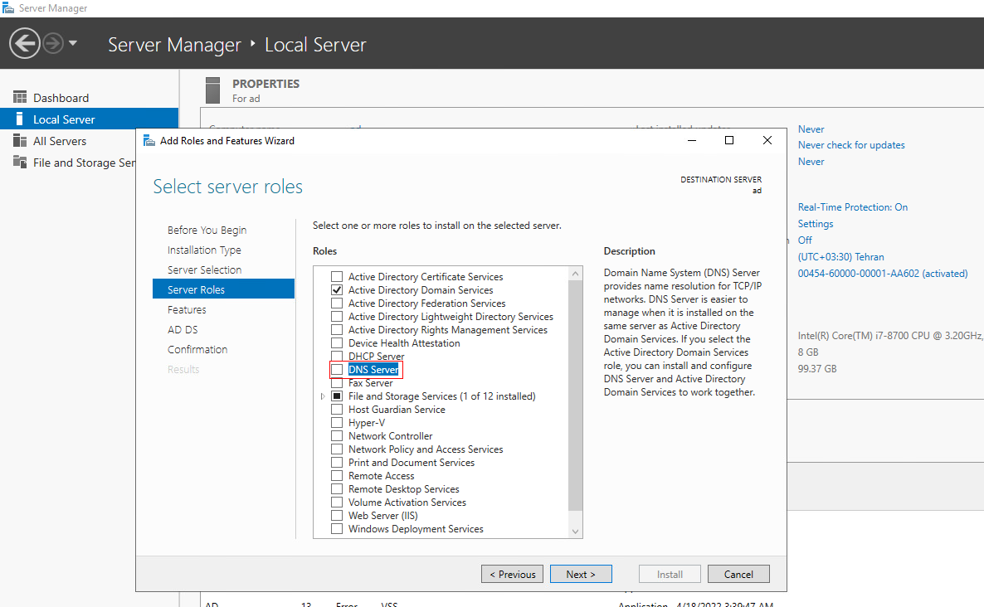Go to the Features step

coord(187,310)
